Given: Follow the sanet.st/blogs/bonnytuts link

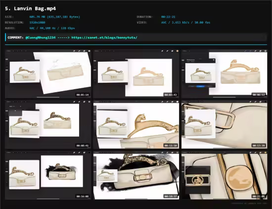Looking at the screenshot, I should tap(104, 37).
